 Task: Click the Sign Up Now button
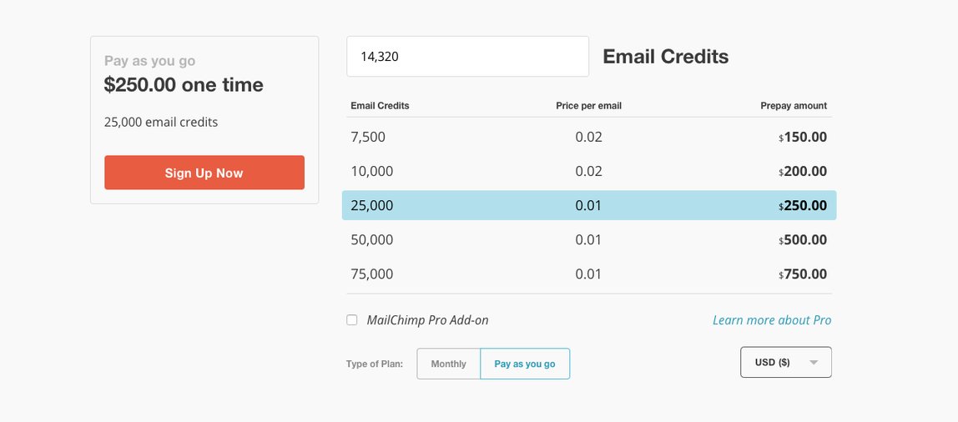pyautogui.click(x=204, y=173)
